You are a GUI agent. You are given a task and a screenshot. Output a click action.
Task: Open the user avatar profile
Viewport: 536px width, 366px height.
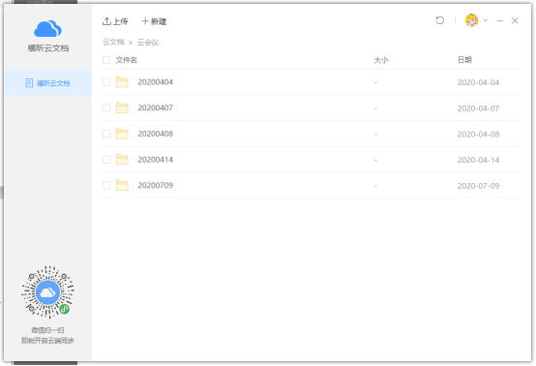[472, 20]
